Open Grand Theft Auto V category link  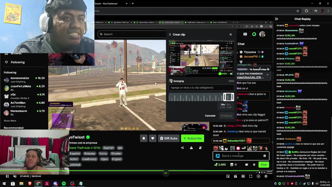(x=85, y=148)
